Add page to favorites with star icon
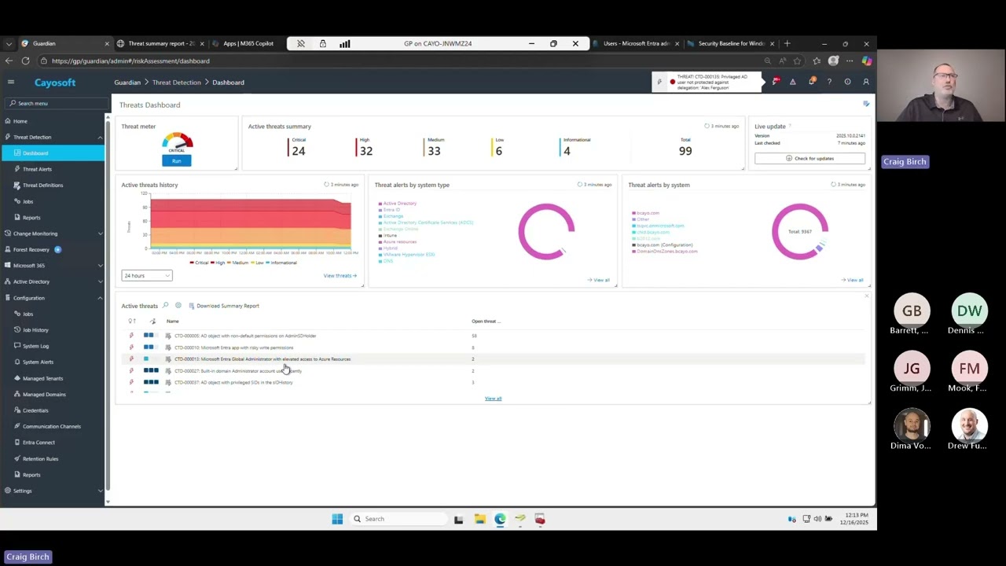Viewport: 1006px width, 566px height. (x=797, y=61)
